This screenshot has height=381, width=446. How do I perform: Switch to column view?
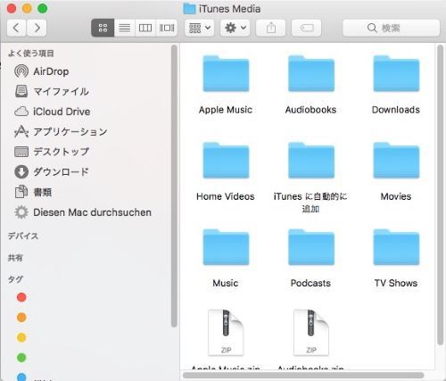click(145, 28)
